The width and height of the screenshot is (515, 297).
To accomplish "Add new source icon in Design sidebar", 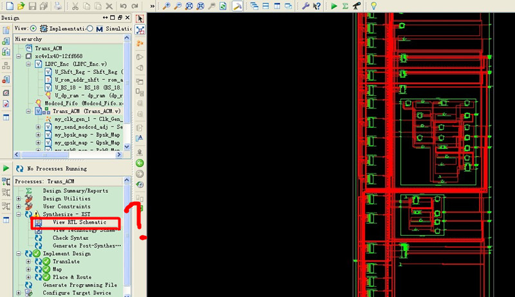I will tap(6, 30).
